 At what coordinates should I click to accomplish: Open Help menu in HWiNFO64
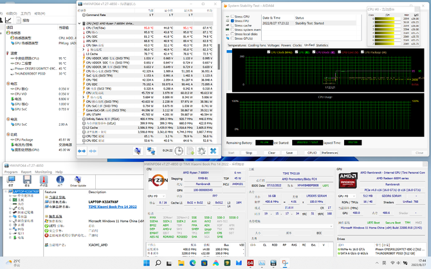tap(59, 172)
